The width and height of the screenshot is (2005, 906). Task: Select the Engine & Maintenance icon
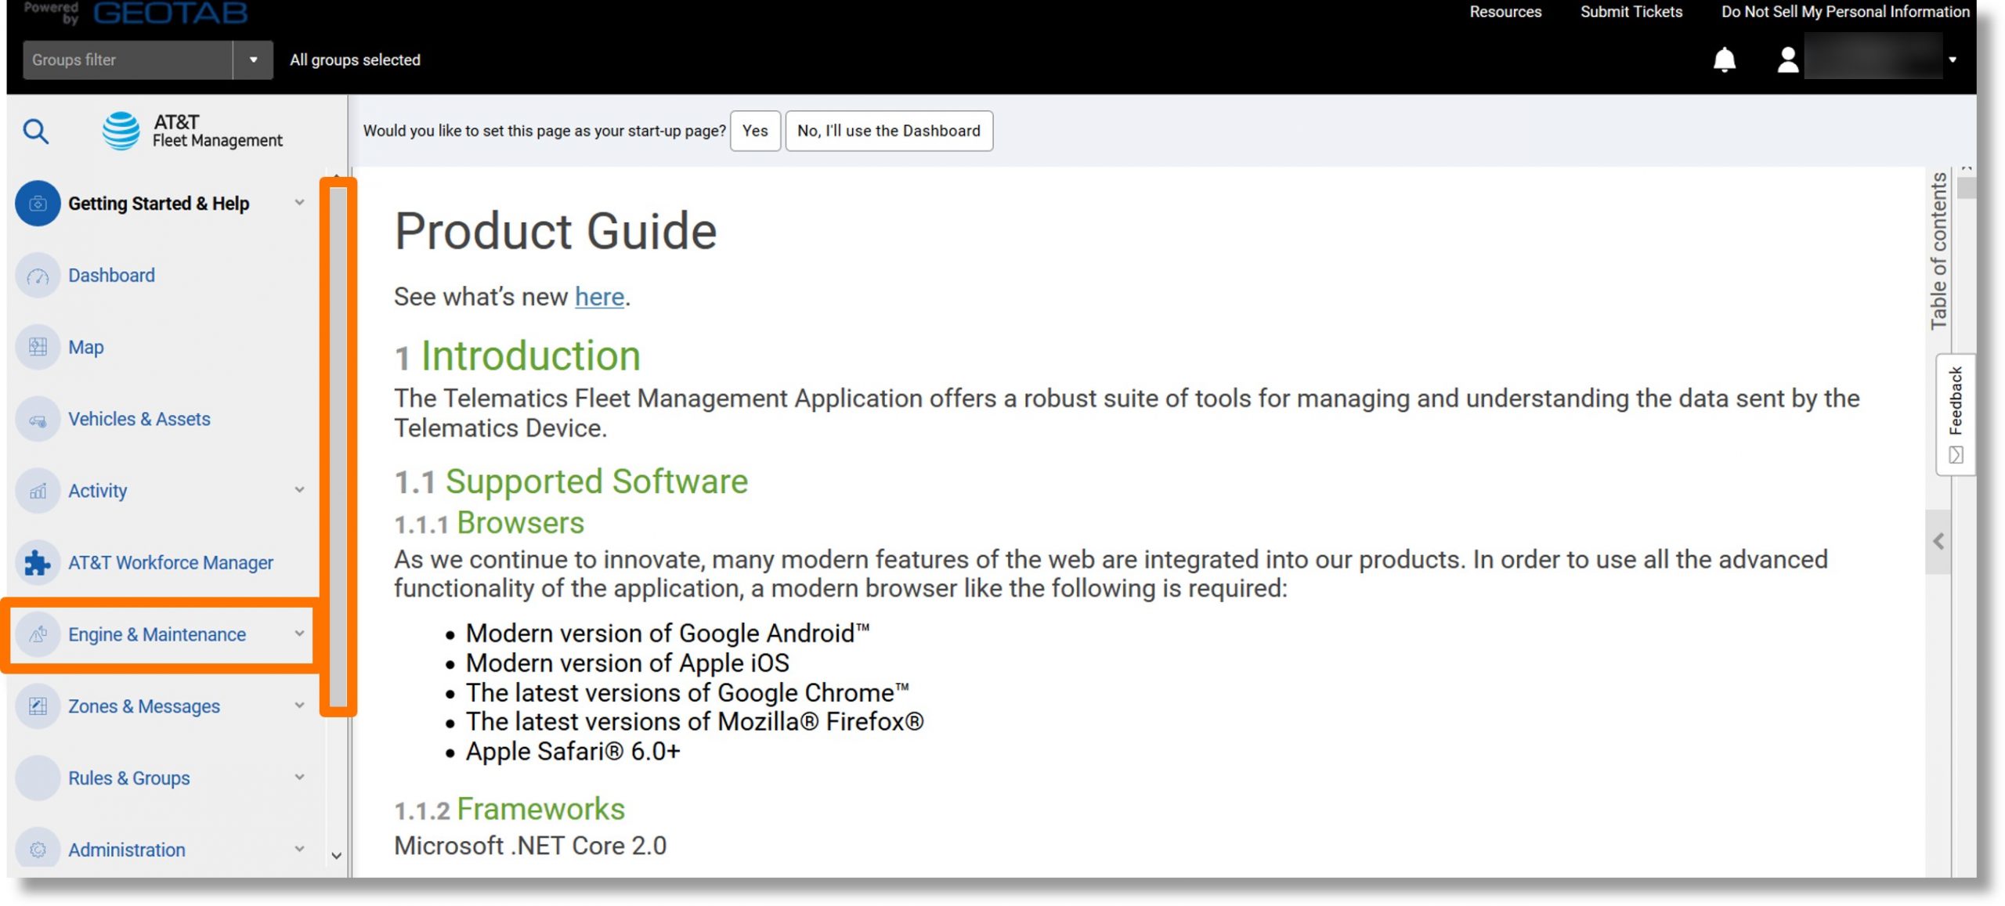coord(36,633)
